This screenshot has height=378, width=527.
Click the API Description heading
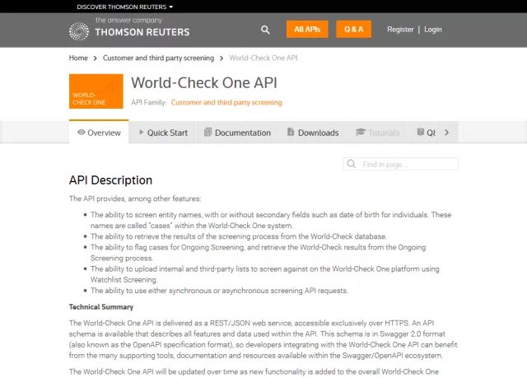[110, 180]
